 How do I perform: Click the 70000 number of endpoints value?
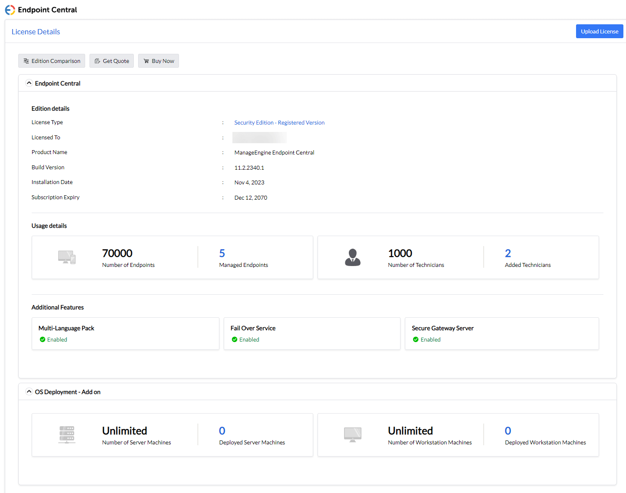pyautogui.click(x=117, y=253)
